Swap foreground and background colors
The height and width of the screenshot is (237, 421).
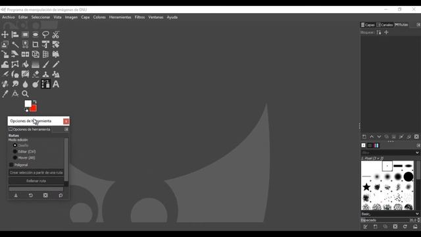tap(35, 102)
